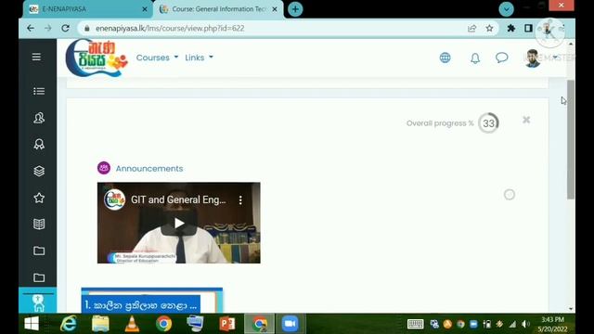Viewport: 594px width, 334px height.
Task: Open the stacked layers sidebar icon
Action: (x=39, y=171)
